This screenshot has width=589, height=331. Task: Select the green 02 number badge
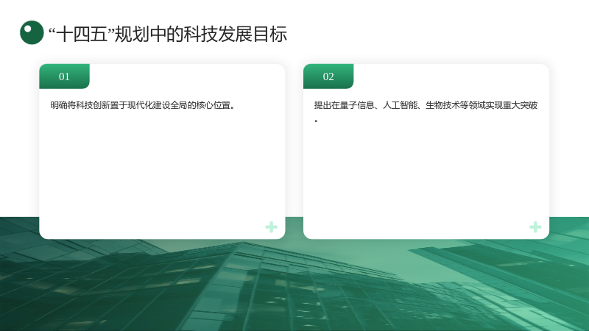(328, 76)
